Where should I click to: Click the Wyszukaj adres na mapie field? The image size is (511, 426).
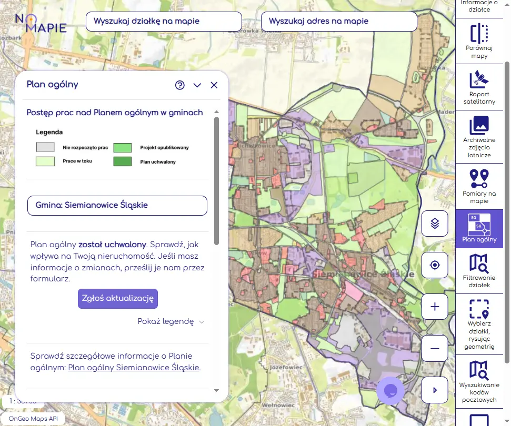click(339, 21)
